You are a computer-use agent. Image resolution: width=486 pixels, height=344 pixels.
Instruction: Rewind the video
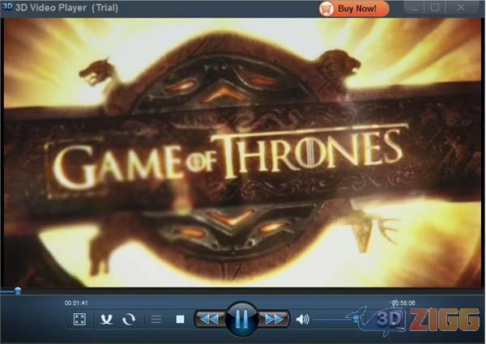coord(209,319)
